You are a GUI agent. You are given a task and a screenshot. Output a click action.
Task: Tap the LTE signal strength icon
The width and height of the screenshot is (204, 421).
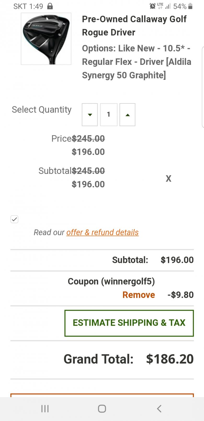(x=167, y=6)
